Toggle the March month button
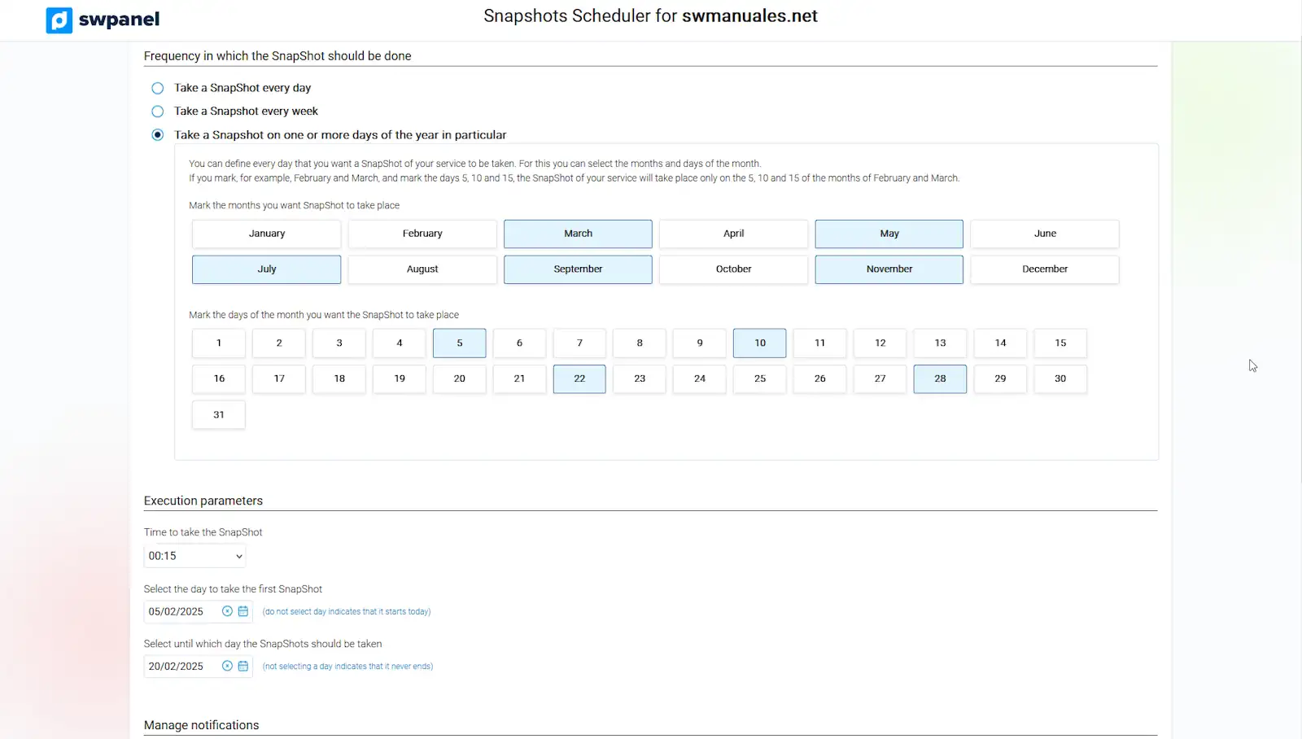1302x739 pixels. [578, 234]
